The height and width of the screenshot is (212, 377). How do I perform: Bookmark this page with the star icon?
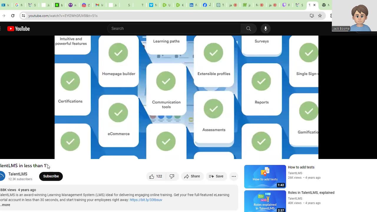[x=320, y=16]
